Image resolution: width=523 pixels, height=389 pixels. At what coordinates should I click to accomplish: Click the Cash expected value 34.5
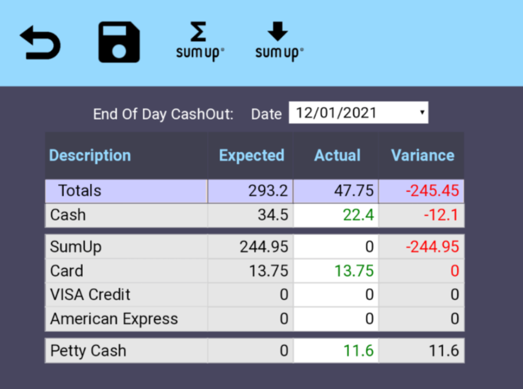(x=272, y=215)
